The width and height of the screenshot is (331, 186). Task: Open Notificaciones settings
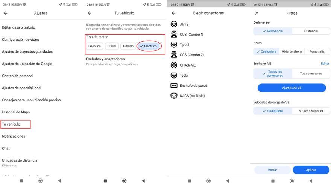click(x=14, y=136)
